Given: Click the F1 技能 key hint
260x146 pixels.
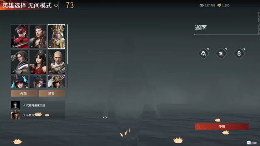Looking at the screenshot, I should pyautogui.click(x=252, y=143).
